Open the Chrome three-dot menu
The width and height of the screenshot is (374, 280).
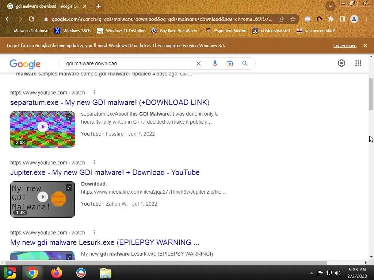(x=366, y=19)
